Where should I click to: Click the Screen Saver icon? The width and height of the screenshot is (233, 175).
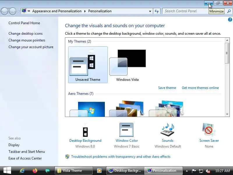coord(209,130)
